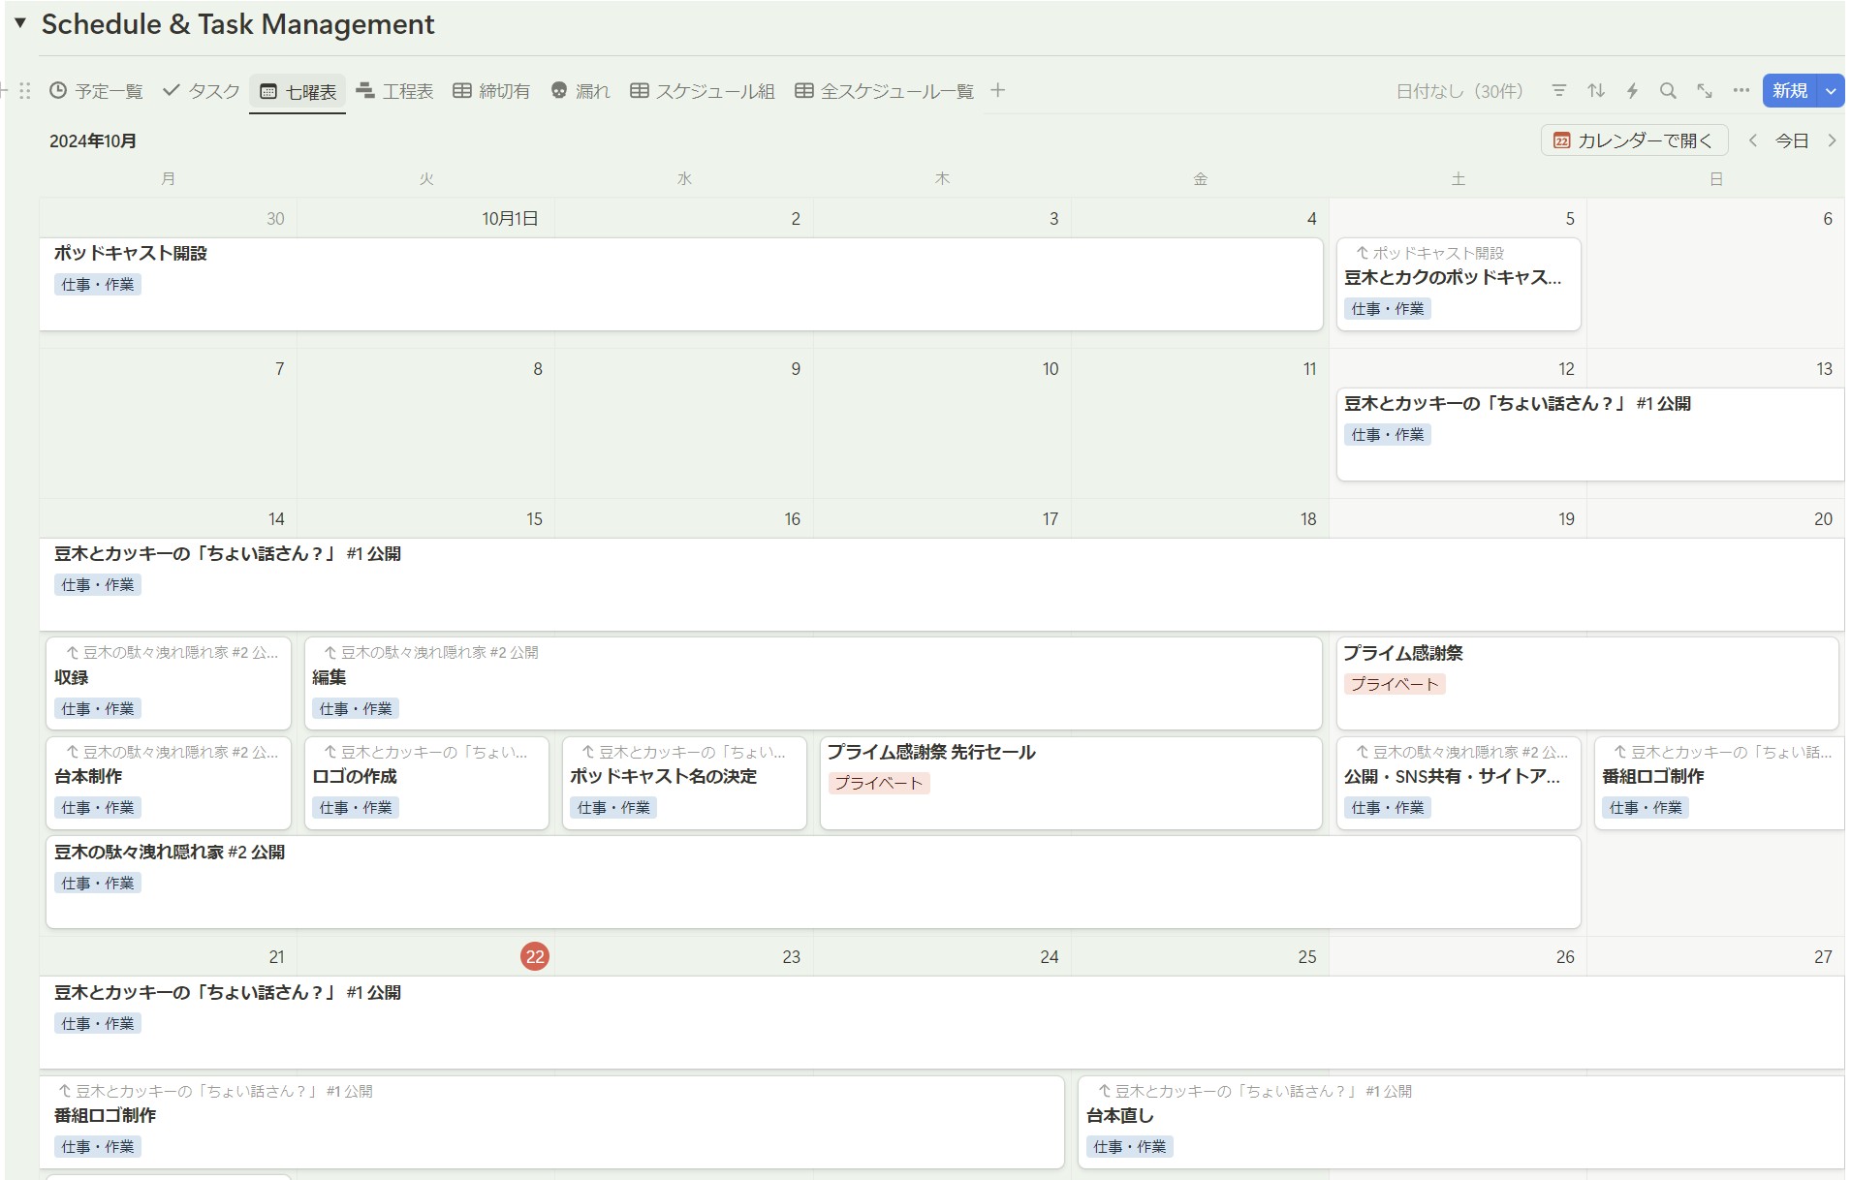
Task: Collapse the Schedule & Task Management toggle
Action: [20, 23]
